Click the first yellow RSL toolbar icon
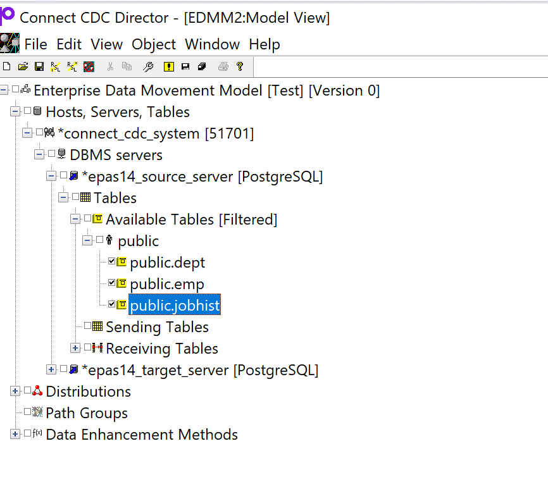Screen dimensions: 548x477 56,66
